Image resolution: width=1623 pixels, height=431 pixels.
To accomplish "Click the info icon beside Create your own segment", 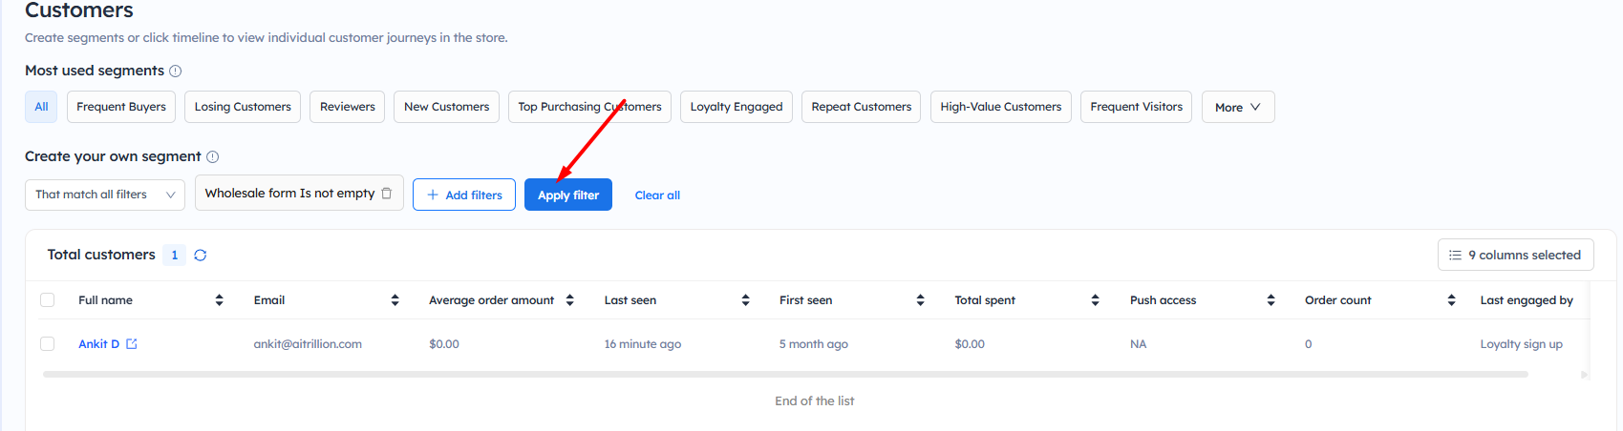I will (213, 157).
